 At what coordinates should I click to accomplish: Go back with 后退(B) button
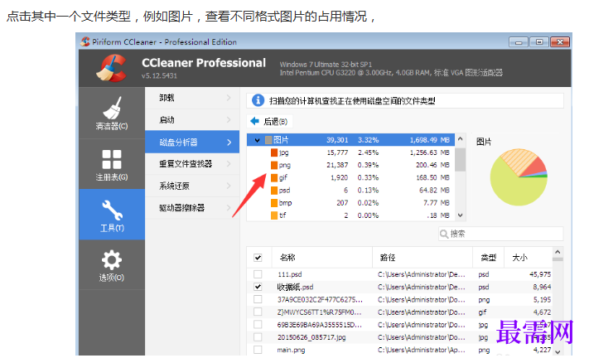coord(270,121)
